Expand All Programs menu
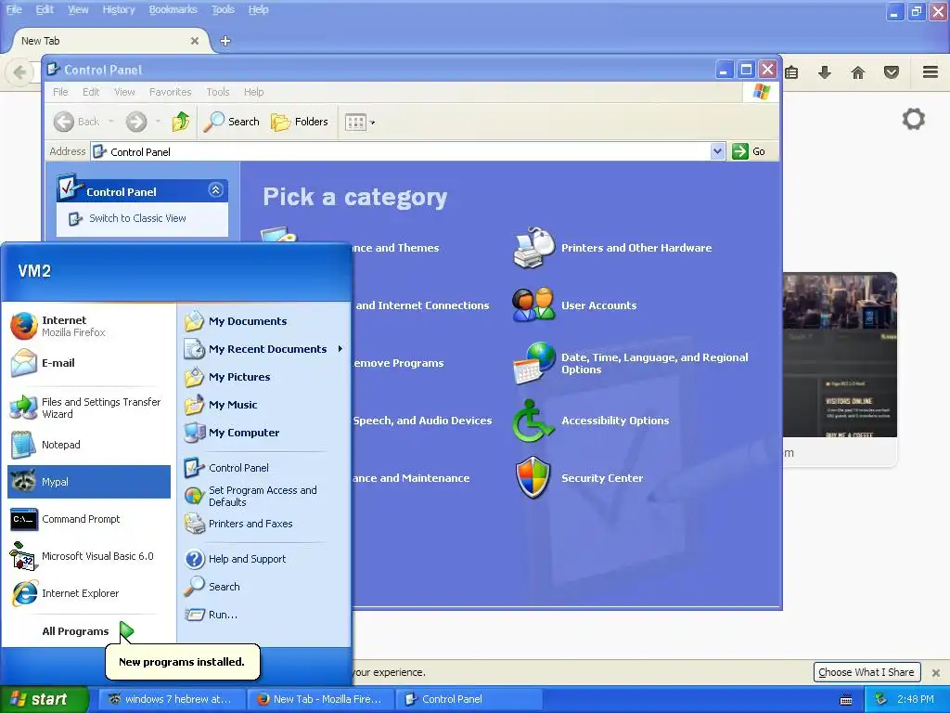The width and height of the screenshot is (950, 713). click(x=88, y=631)
